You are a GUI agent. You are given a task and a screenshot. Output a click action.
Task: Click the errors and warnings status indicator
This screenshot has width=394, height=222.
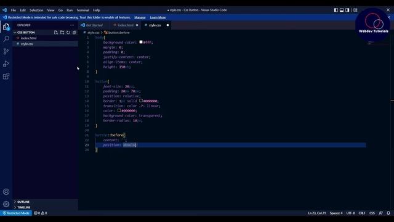pos(41,213)
